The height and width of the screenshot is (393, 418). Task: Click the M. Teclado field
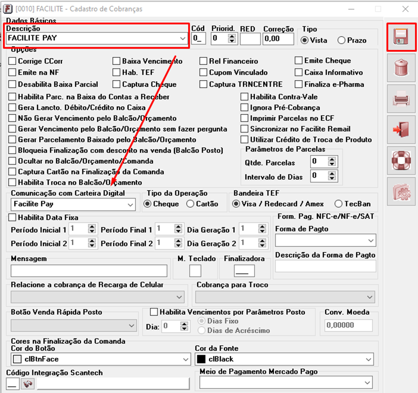(x=195, y=271)
